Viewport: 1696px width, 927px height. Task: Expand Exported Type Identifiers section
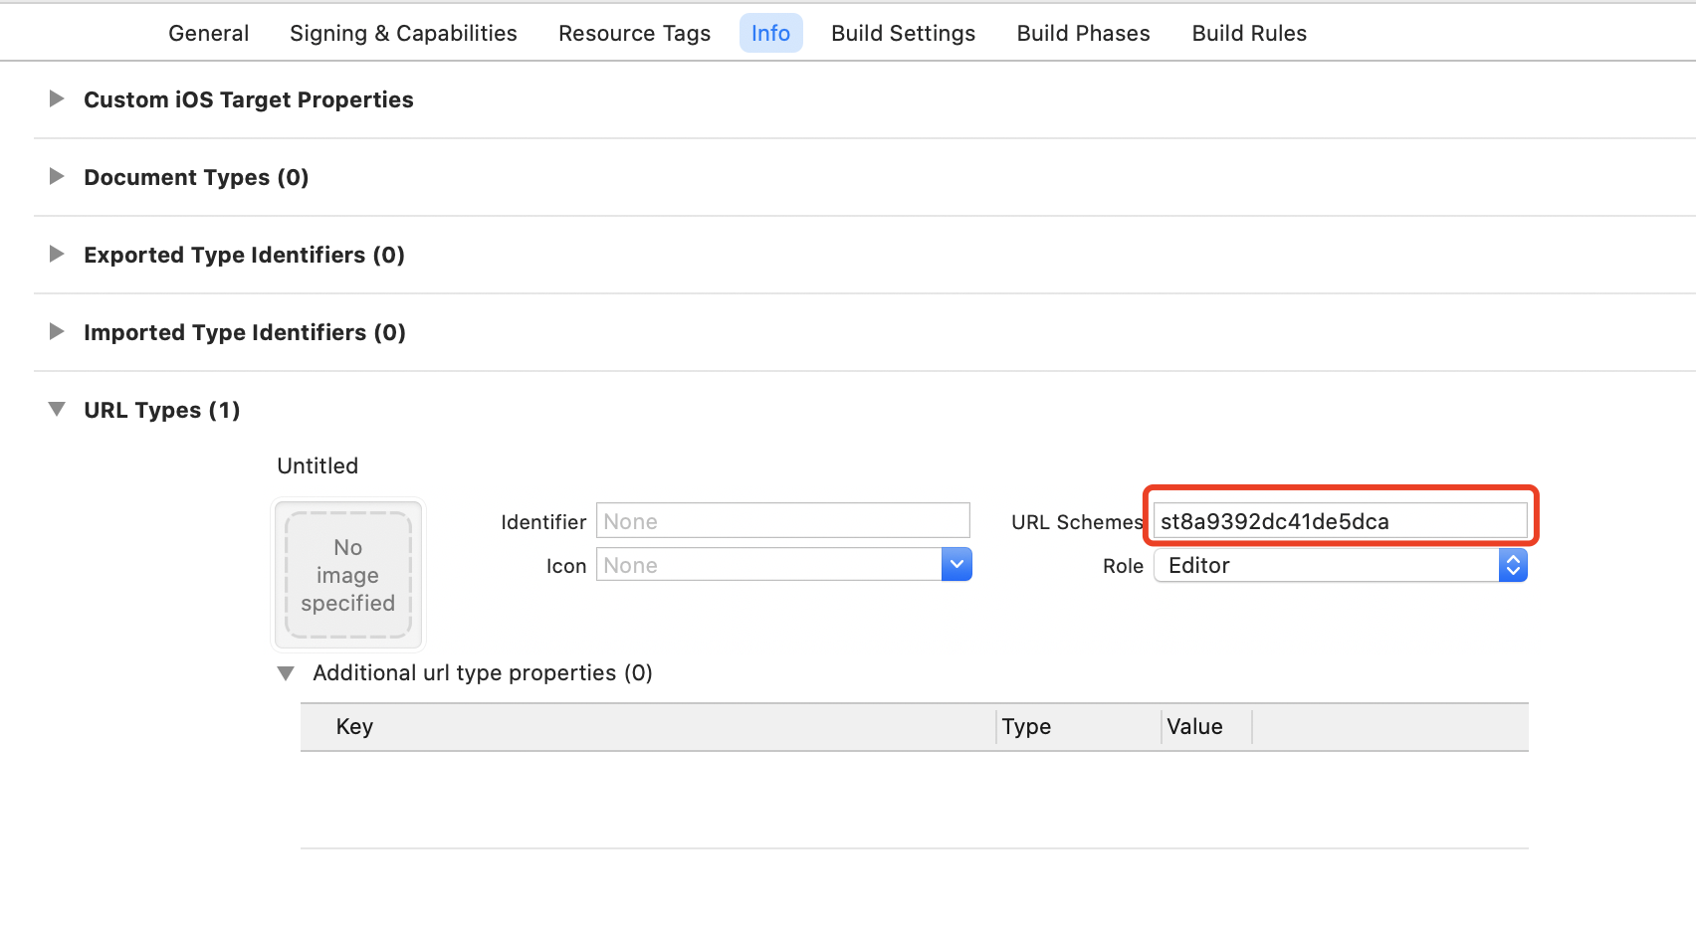[57, 255]
